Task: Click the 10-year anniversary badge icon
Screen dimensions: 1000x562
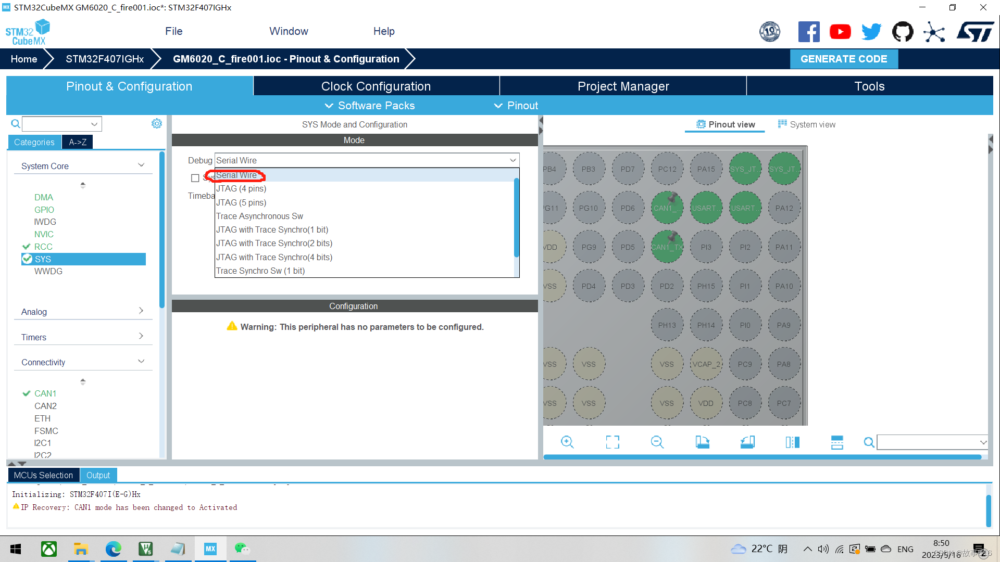Action: point(770,32)
